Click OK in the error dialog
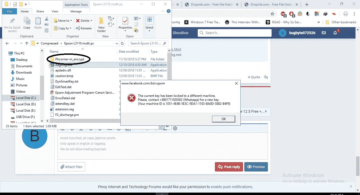The image size is (360, 195). [x=224, y=119]
